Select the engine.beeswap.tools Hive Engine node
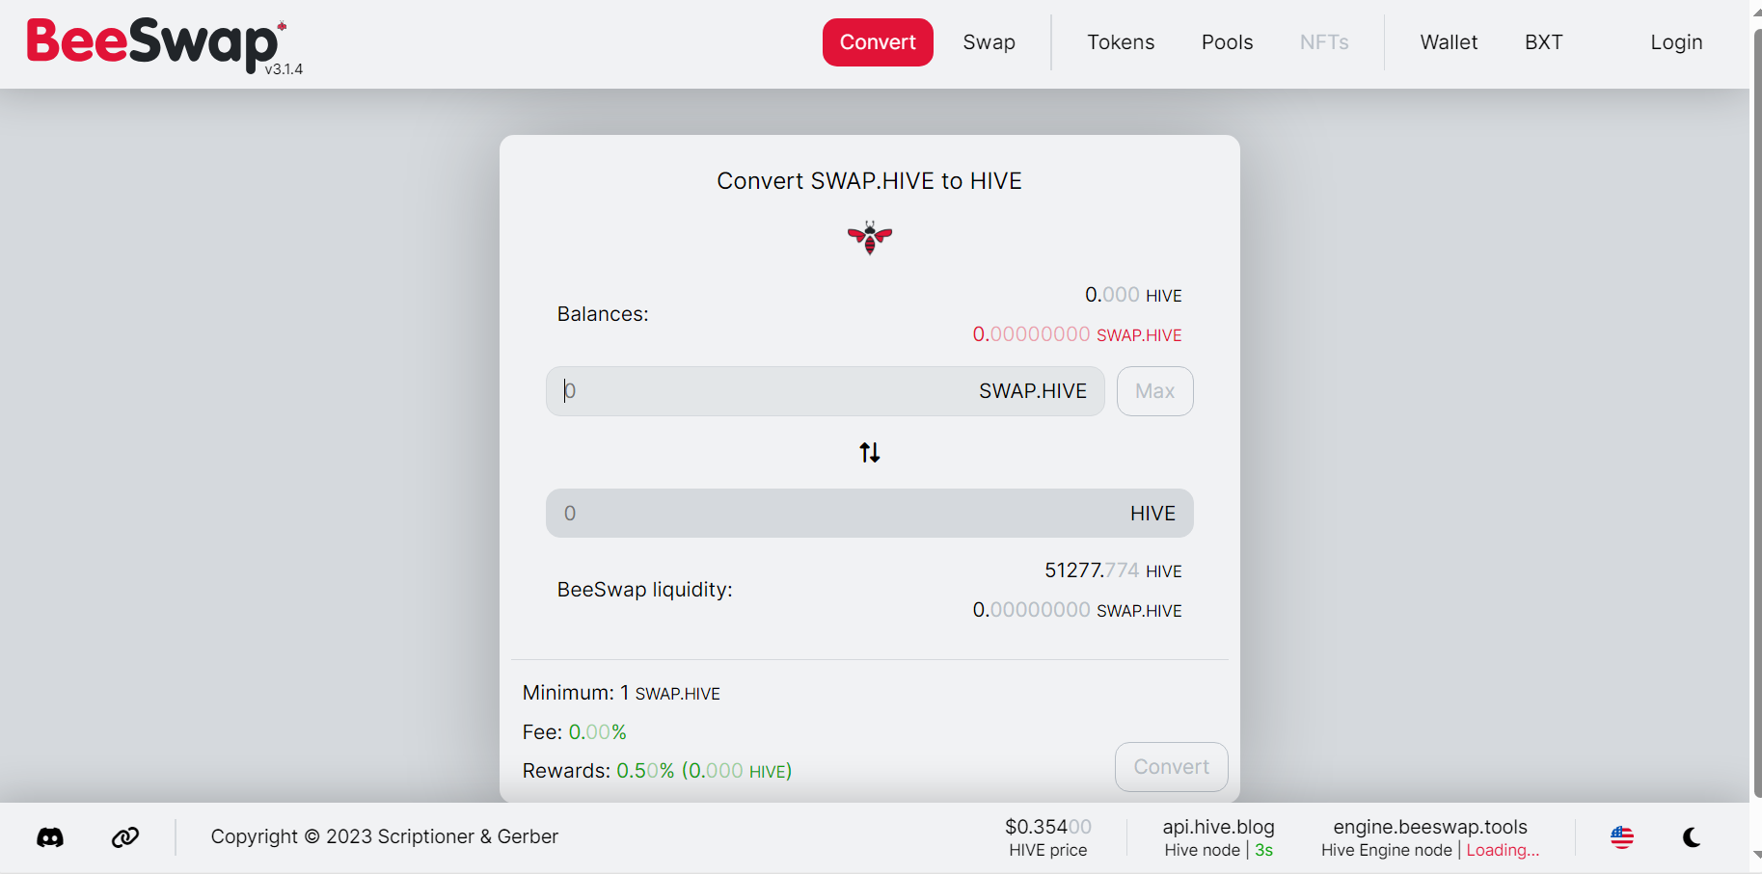Screen dimensions: 1762x874 [1430, 837]
